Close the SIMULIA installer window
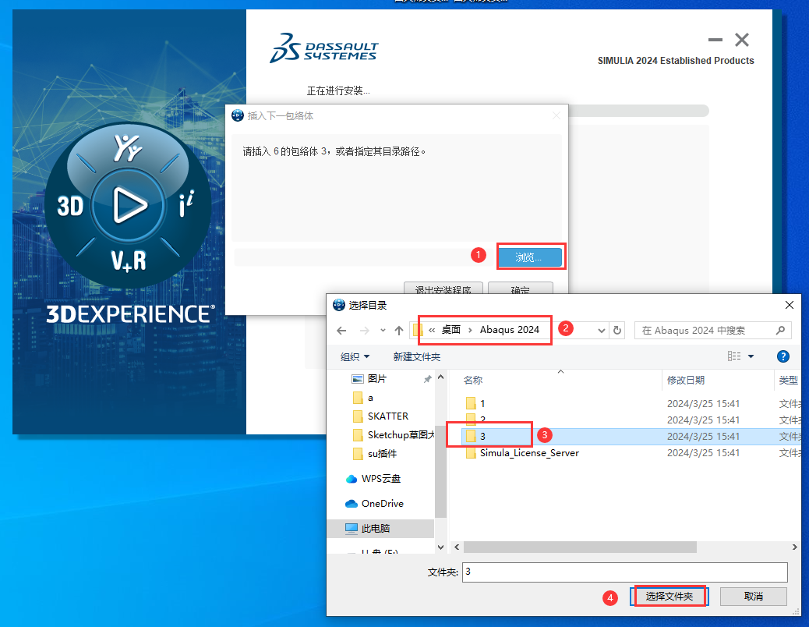The height and width of the screenshot is (627, 809). click(x=742, y=40)
